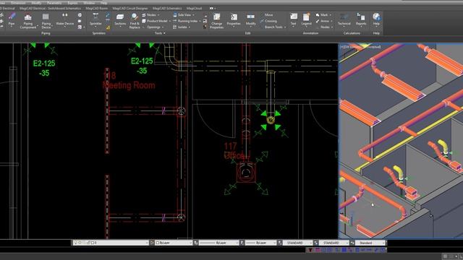Switch to MagiCAD Room tab
The image size is (463, 260).
click(x=96, y=8)
